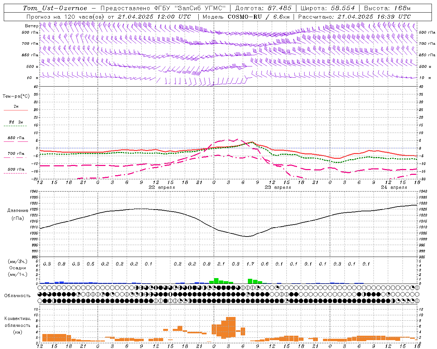Image resolution: width=437 pixels, height=349 pixels.
Task: Click the "23 апреля" date label
Action: point(278,187)
